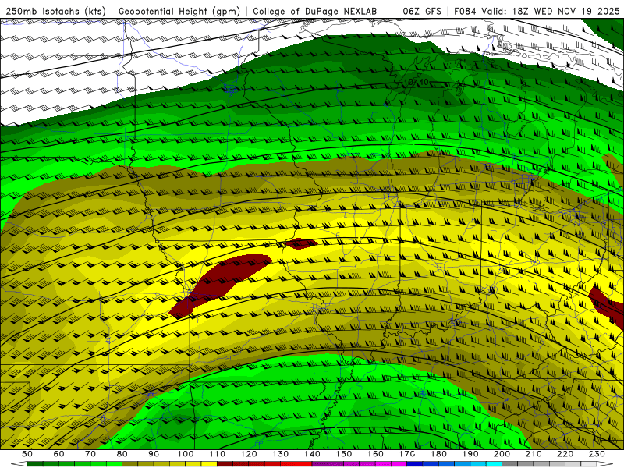Click the dark maroon swatch right of 110
The height and width of the screenshot is (468, 624).
(x=225, y=464)
